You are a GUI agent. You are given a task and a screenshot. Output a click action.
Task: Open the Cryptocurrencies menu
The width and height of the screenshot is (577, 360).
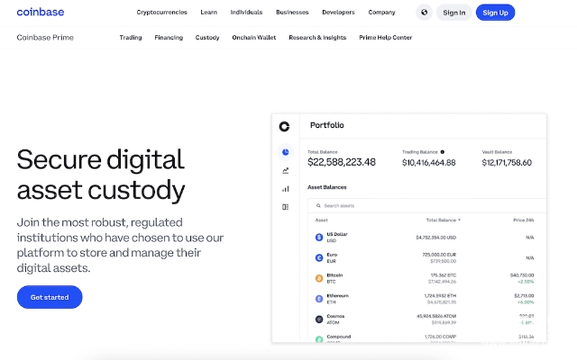coord(161,12)
